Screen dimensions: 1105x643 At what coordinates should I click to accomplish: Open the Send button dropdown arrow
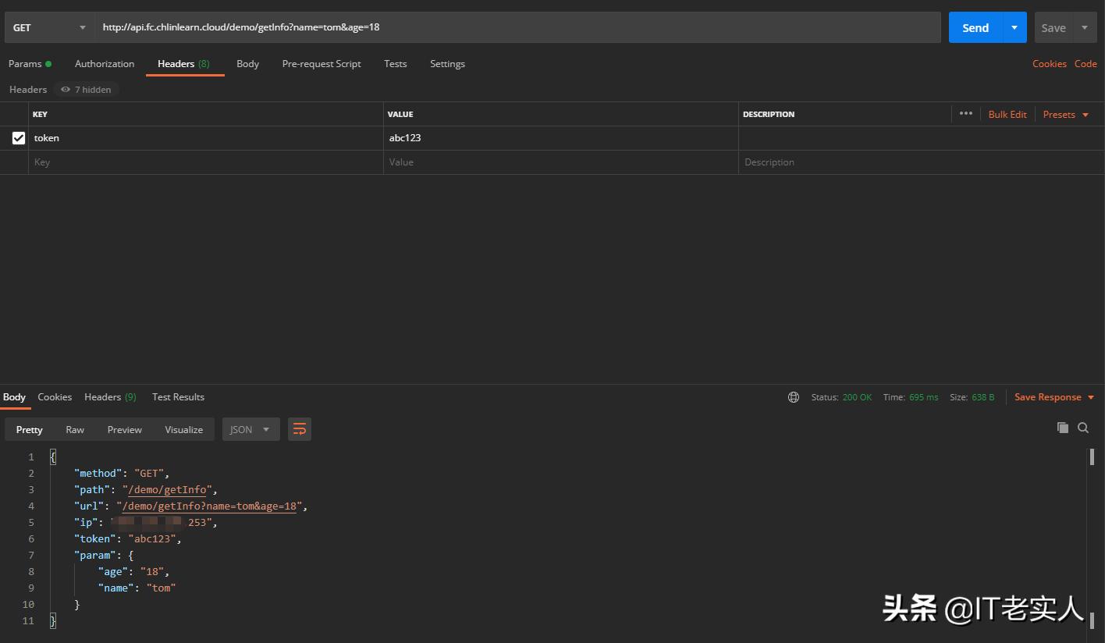tap(1014, 27)
